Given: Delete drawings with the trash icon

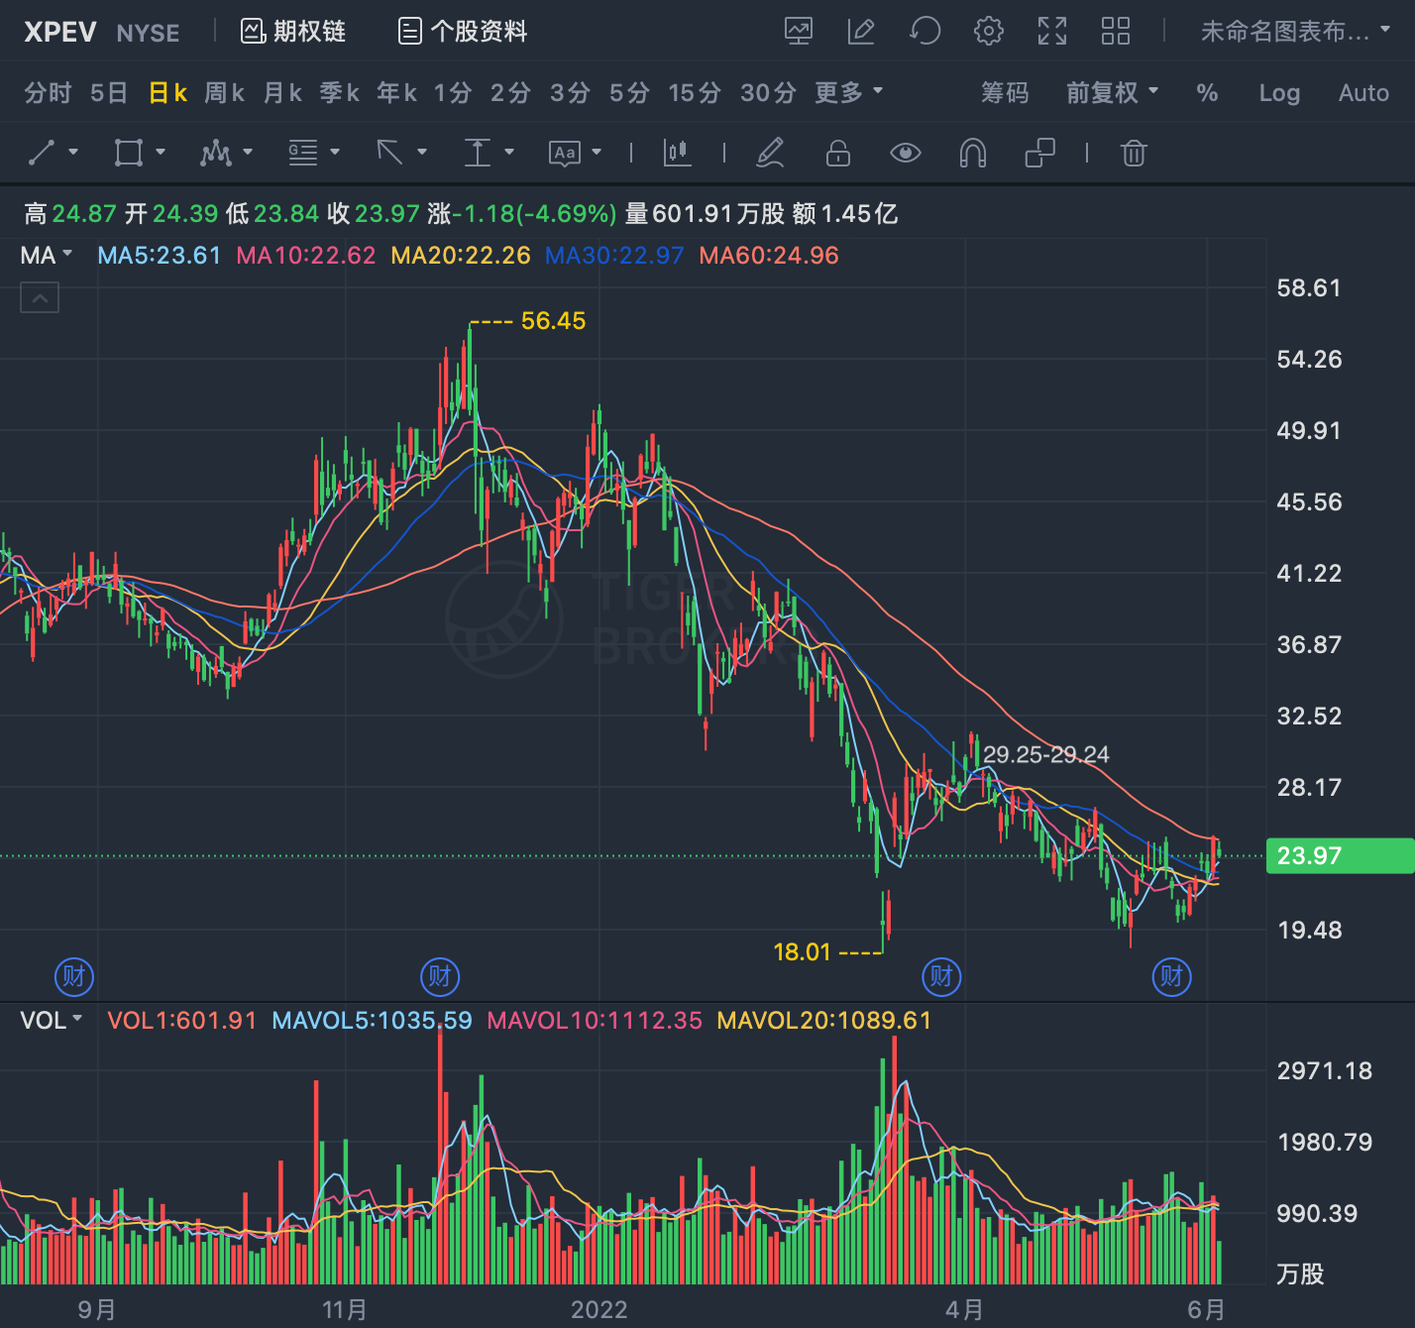Looking at the screenshot, I should pos(1134,153).
